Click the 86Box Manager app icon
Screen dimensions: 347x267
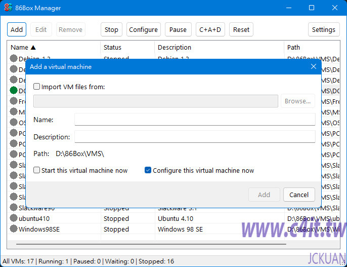click(8, 8)
